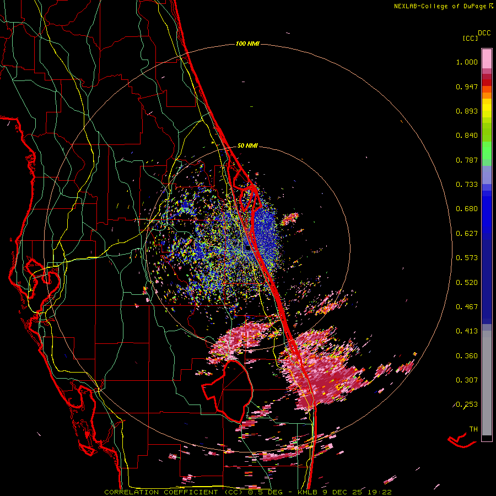This screenshot has height=496, width=496.
Task: Click the 100 NMI range ring label
Action: point(247,44)
